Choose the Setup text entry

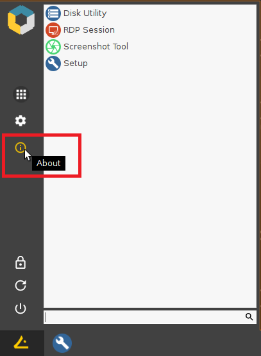(x=76, y=64)
